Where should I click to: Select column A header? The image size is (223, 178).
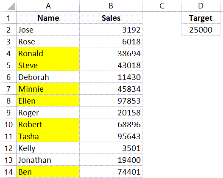pyautogui.click(x=48, y=6)
